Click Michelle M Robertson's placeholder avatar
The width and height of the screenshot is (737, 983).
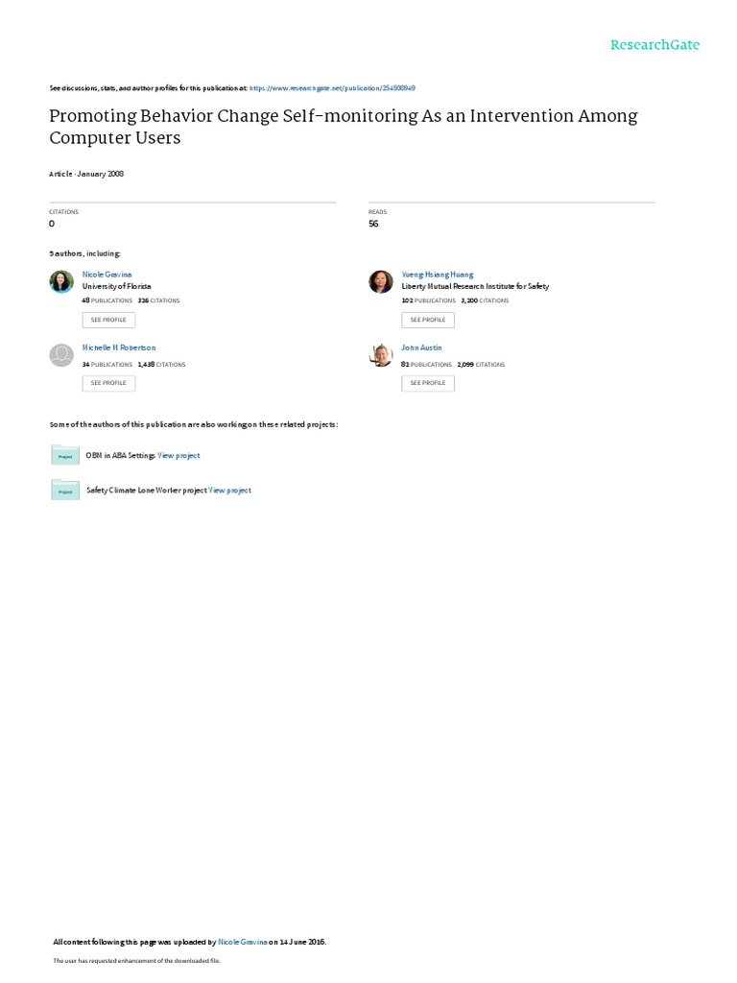(x=61, y=355)
